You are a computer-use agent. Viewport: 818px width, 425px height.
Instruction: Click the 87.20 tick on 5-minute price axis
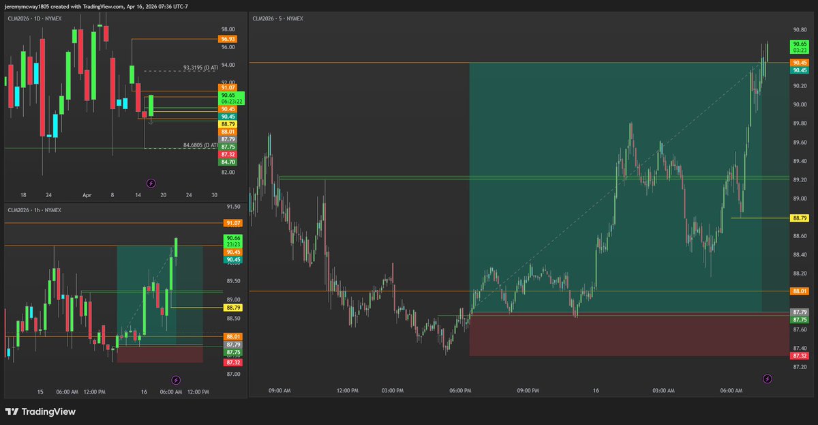(x=800, y=367)
